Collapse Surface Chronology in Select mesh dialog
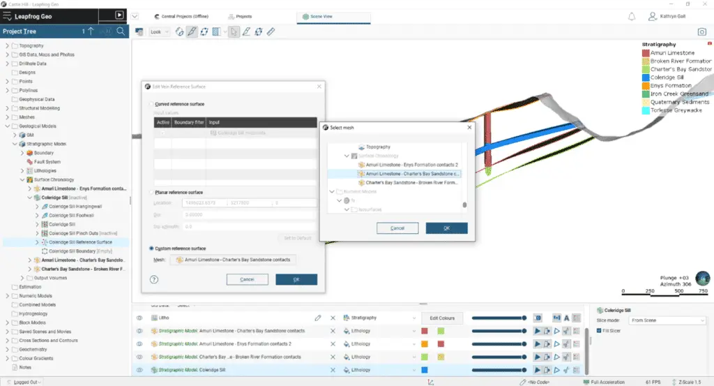This screenshot has width=714, height=386. click(347, 156)
